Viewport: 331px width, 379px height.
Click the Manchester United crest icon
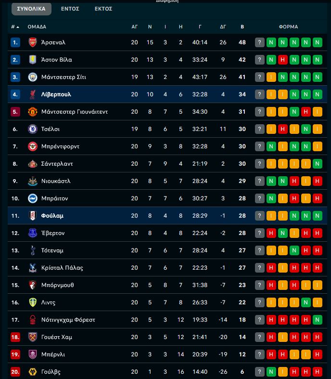click(x=33, y=112)
